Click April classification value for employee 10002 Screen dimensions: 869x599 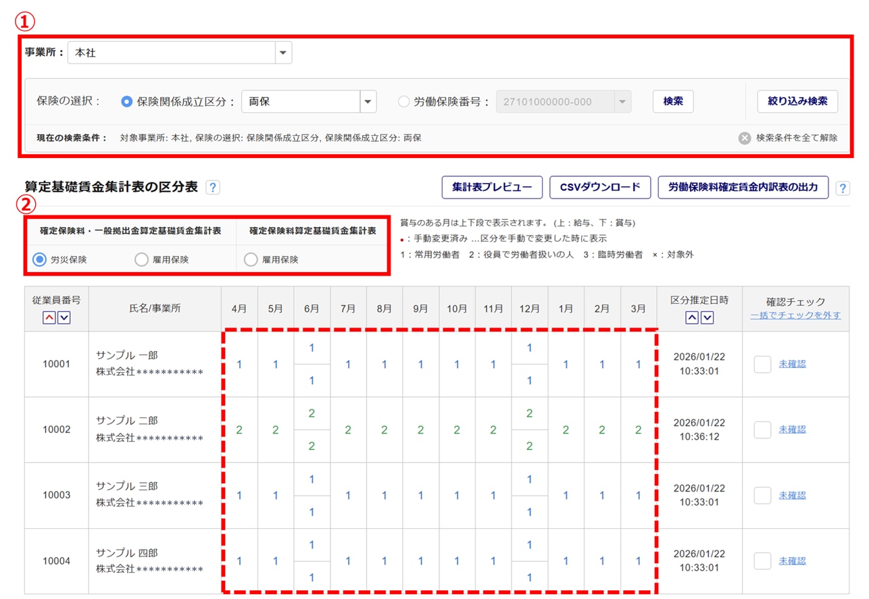click(239, 429)
